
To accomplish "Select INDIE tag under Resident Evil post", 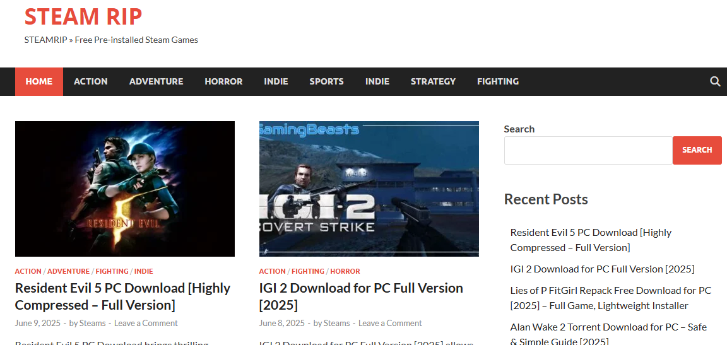I will pos(144,271).
